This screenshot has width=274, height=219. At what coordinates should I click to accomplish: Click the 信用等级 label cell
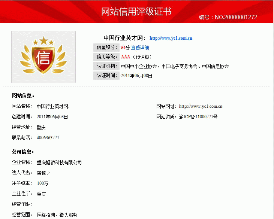pos(106,57)
